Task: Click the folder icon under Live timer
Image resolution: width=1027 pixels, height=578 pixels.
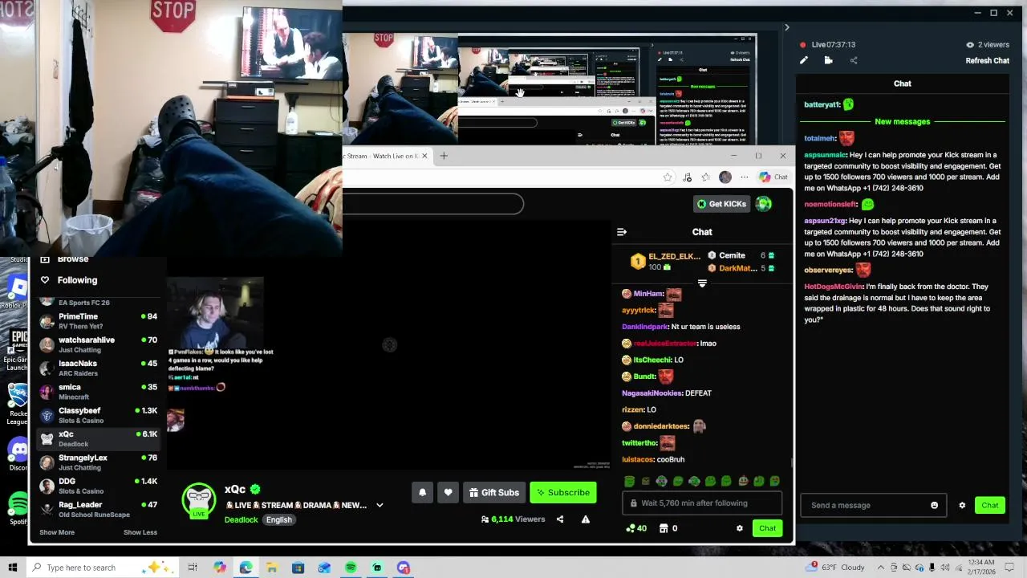Action: click(x=829, y=60)
